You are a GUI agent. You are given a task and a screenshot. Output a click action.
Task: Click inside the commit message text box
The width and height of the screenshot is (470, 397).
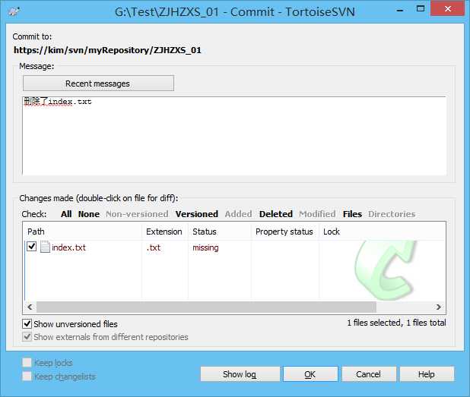(x=234, y=136)
